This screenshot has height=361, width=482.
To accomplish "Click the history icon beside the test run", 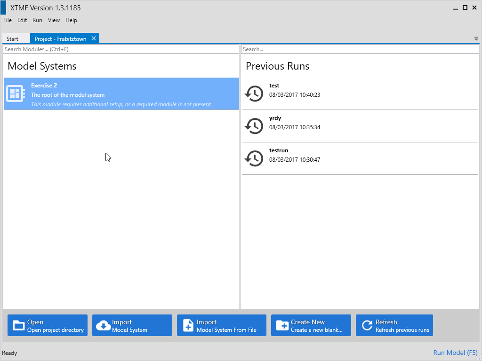I will click(x=254, y=94).
